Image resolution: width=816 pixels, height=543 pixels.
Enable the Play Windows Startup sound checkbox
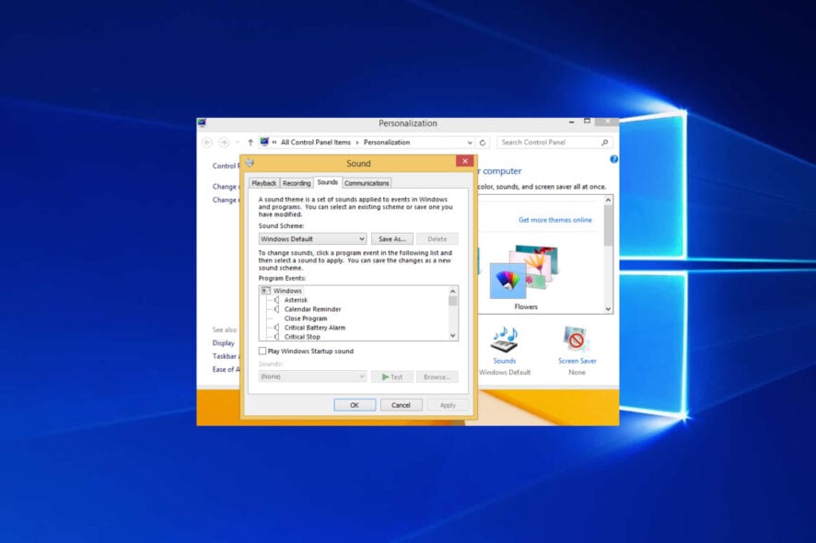click(262, 351)
